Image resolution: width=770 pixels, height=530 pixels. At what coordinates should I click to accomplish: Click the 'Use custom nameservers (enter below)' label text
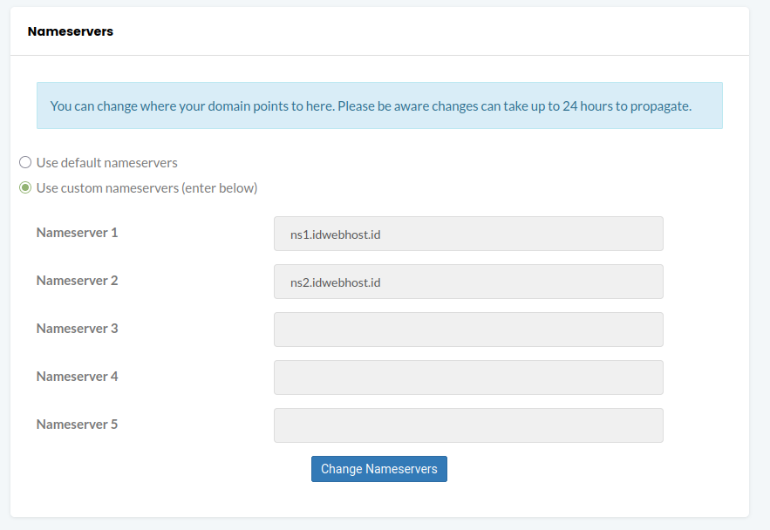point(147,187)
